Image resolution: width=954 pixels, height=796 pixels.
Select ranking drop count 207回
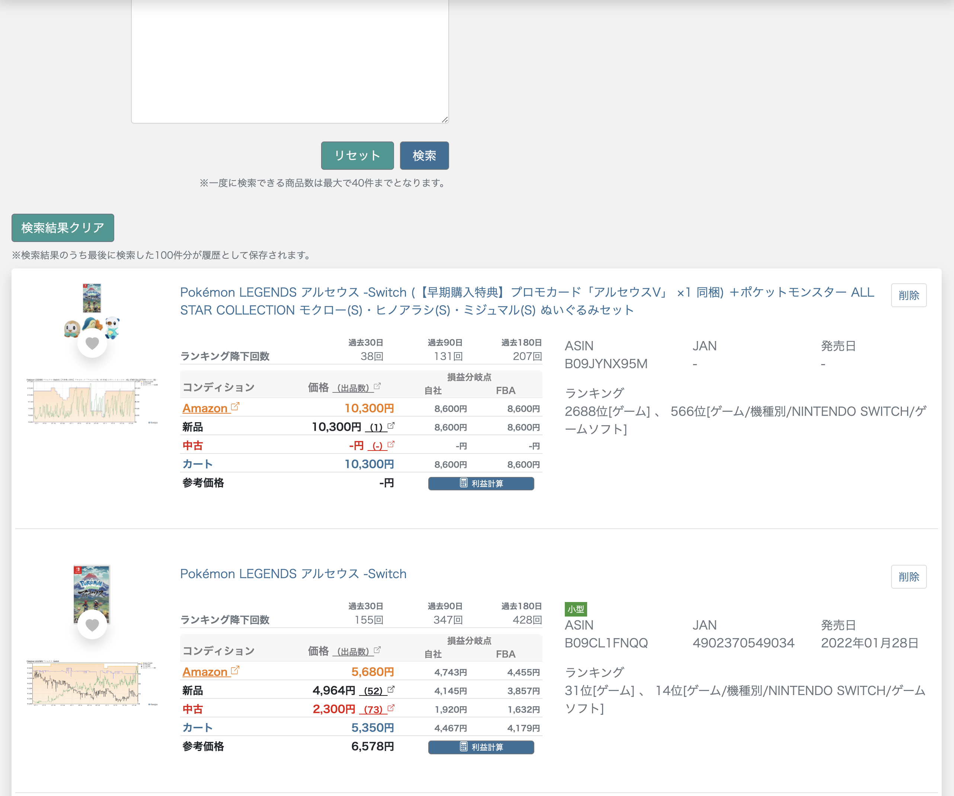(527, 356)
